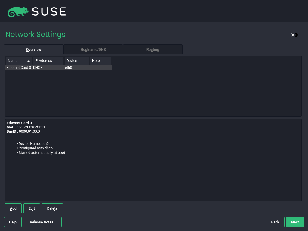Proceed with the Next button

295,222
